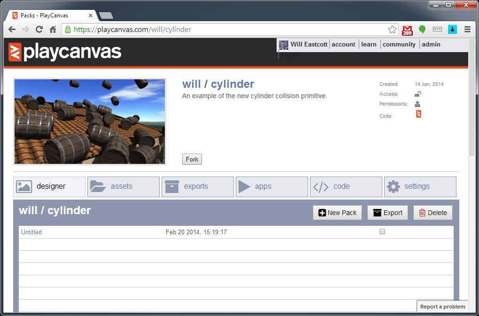Open the account link
Image resolution: width=479 pixels, height=316 pixels.
[343, 44]
